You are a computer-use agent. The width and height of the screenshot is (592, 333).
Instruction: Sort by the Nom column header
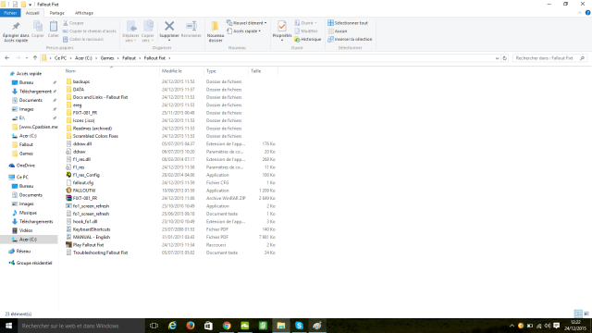(x=70, y=71)
